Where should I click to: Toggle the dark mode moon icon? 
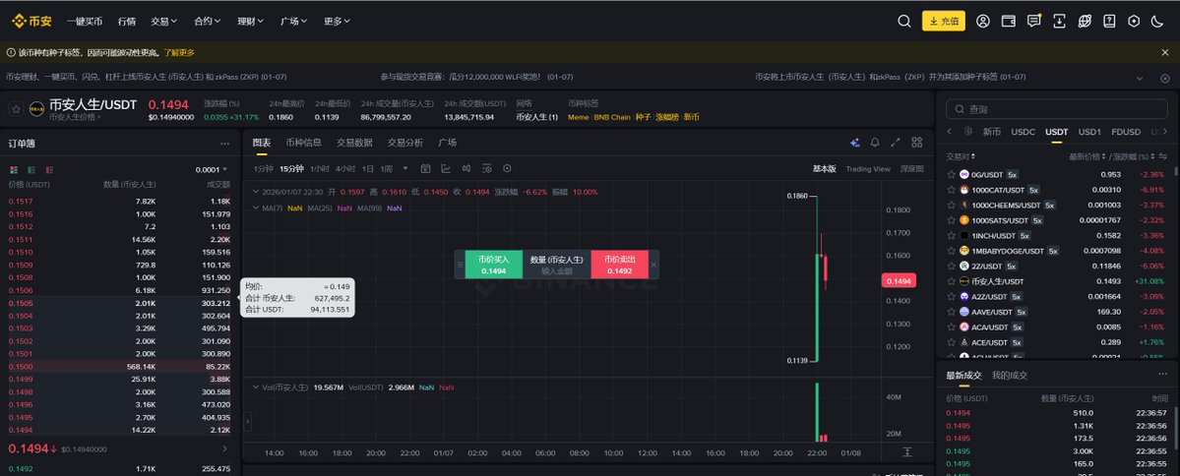point(1157,21)
